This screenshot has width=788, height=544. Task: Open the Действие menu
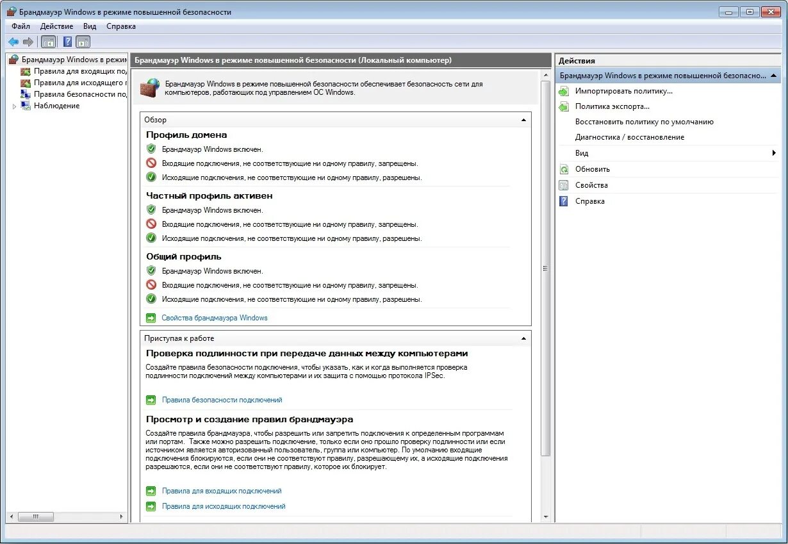(56, 26)
